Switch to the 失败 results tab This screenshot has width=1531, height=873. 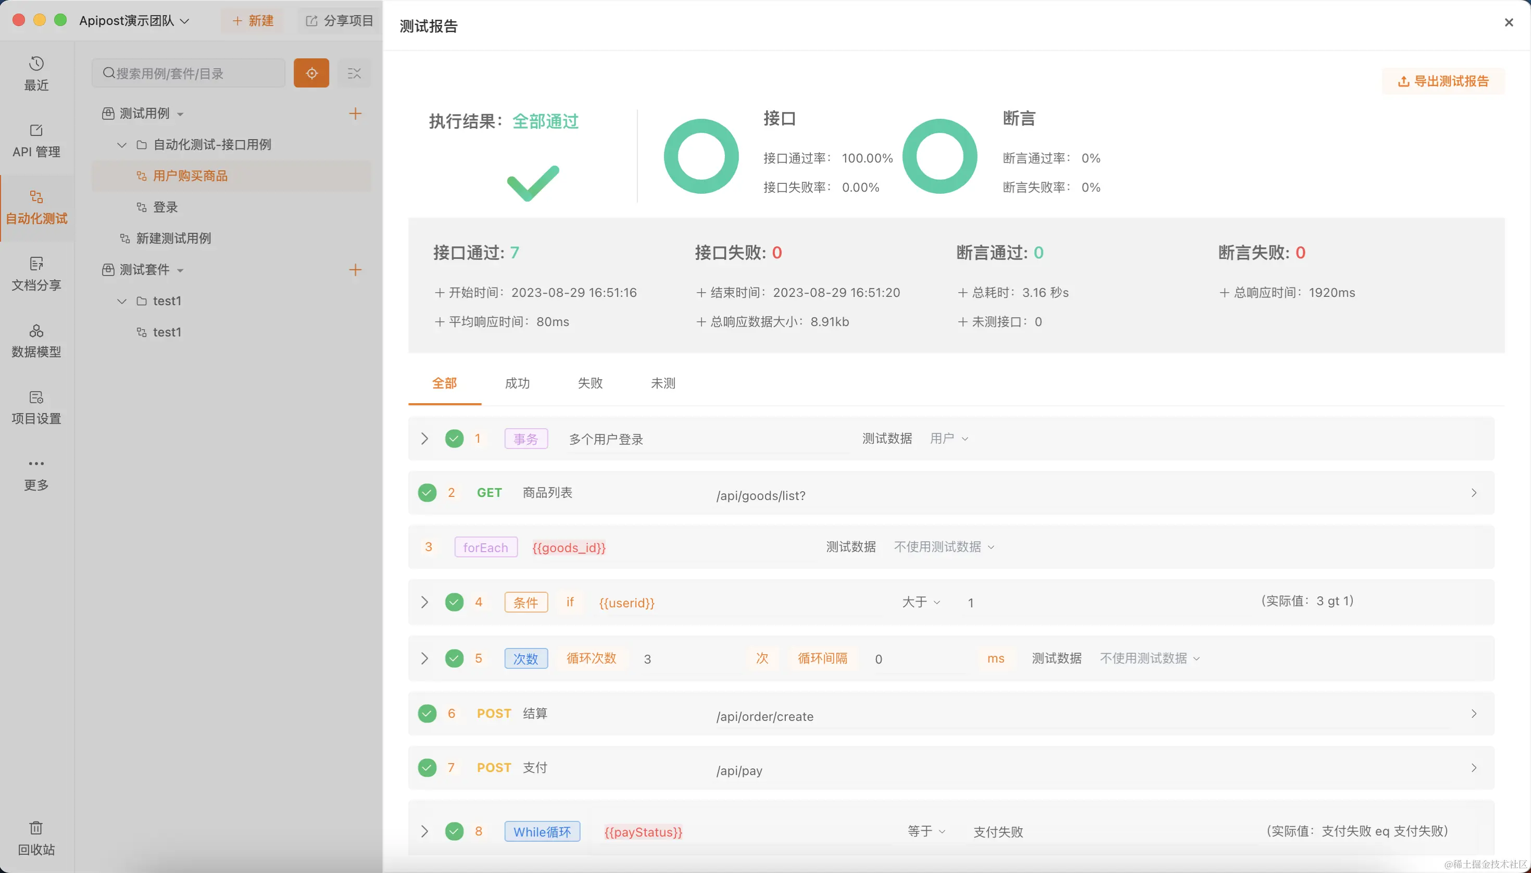(x=590, y=383)
